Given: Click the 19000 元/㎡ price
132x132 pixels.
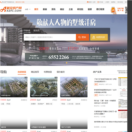Looking at the screenshot, I should [5, 100].
